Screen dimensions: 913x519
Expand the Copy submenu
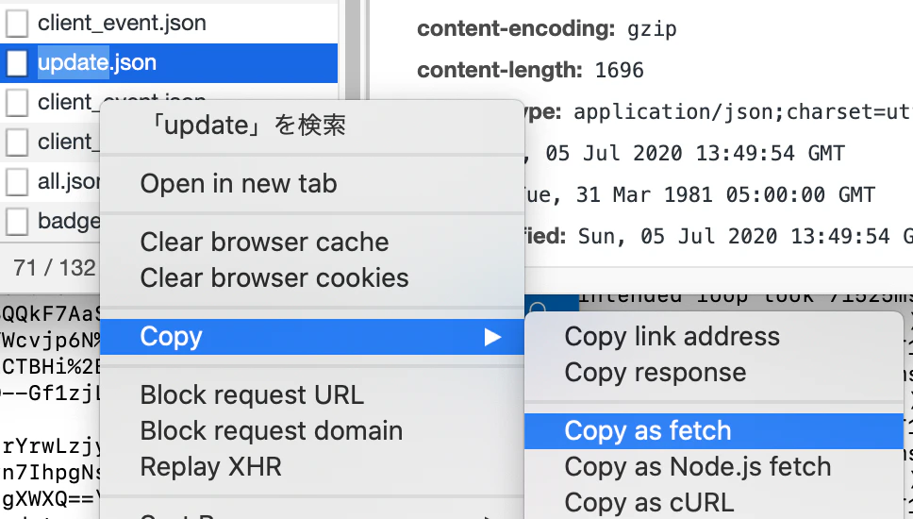pyautogui.click(x=312, y=337)
